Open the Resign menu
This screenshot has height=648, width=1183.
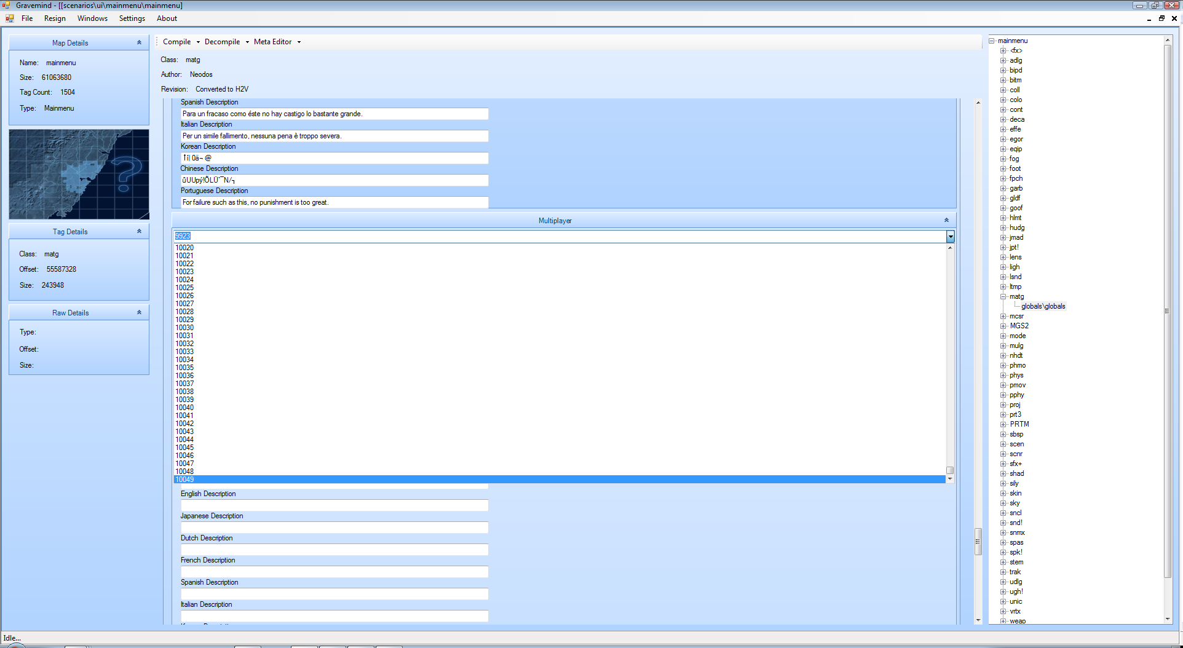tap(55, 18)
